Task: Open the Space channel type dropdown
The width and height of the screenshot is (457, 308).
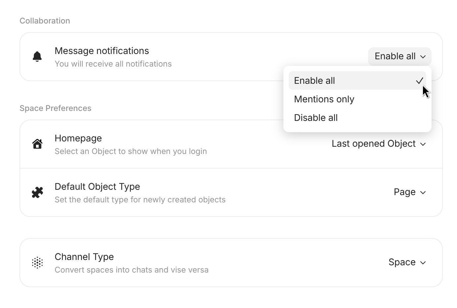Action: [x=407, y=263]
